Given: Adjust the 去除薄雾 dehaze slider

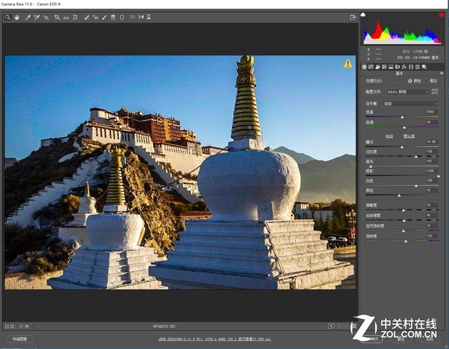Looking at the screenshot, I should point(404,220).
